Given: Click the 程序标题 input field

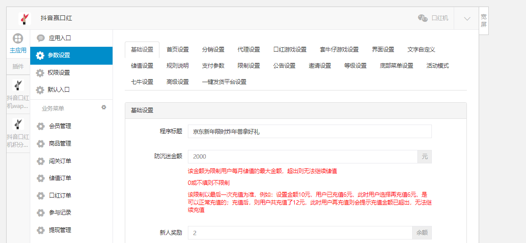Looking at the screenshot, I should click(309, 132).
